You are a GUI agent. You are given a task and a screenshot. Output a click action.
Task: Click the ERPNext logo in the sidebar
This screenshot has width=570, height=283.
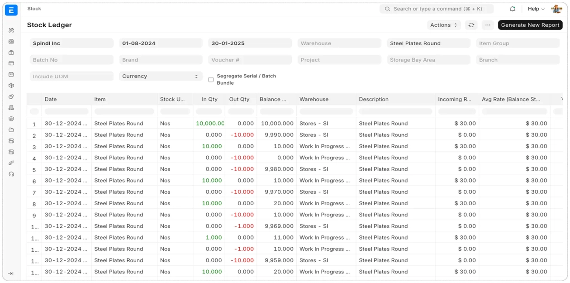[11, 10]
